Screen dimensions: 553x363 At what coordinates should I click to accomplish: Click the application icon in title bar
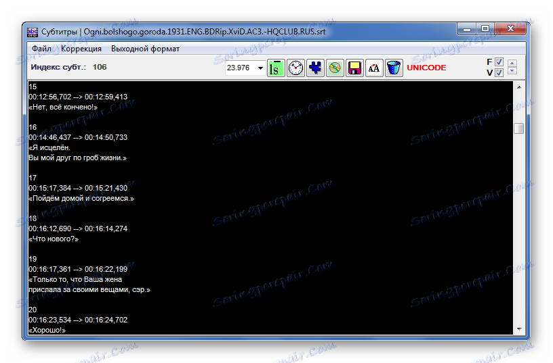33,32
